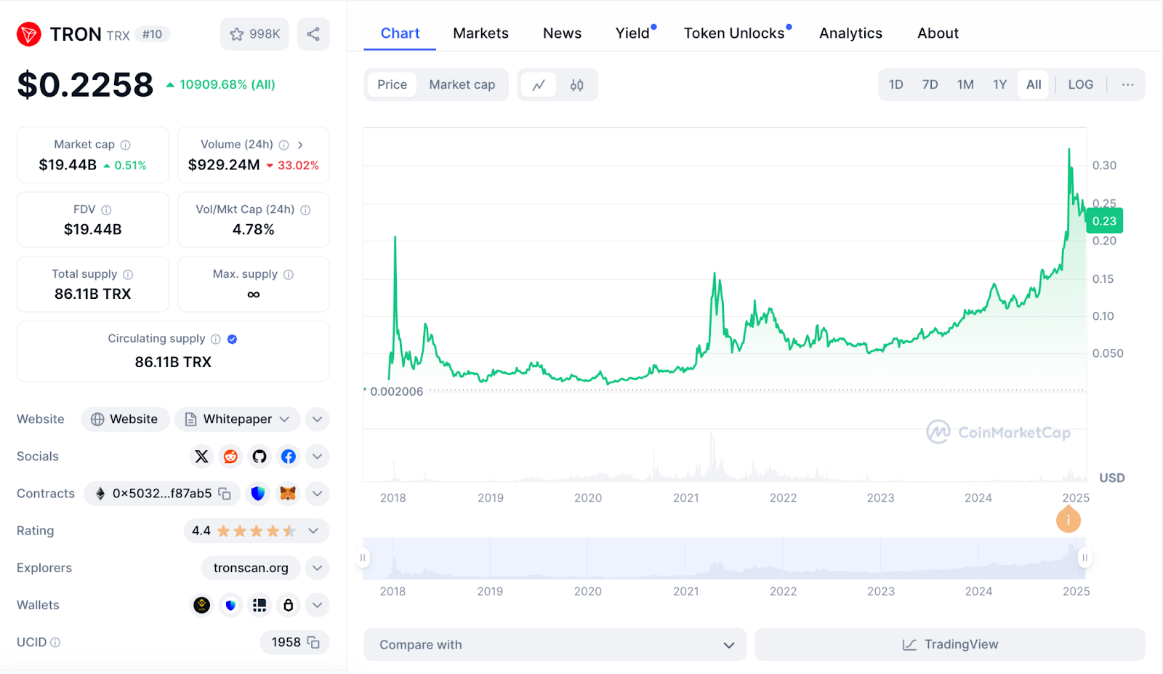This screenshot has height=674, width=1163.
Task: Toggle the LOG scale option
Action: pyautogui.click(x=1080, y=85)
